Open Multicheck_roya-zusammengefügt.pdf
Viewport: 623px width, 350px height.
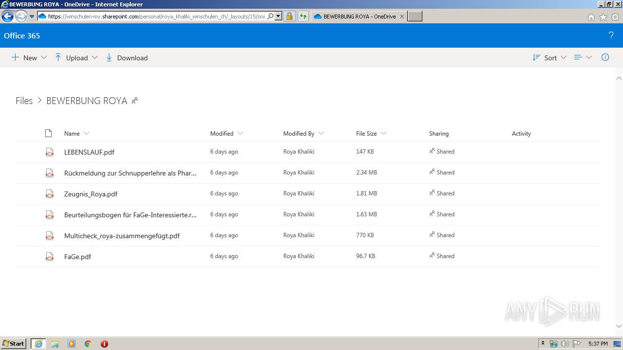[122, 236]
